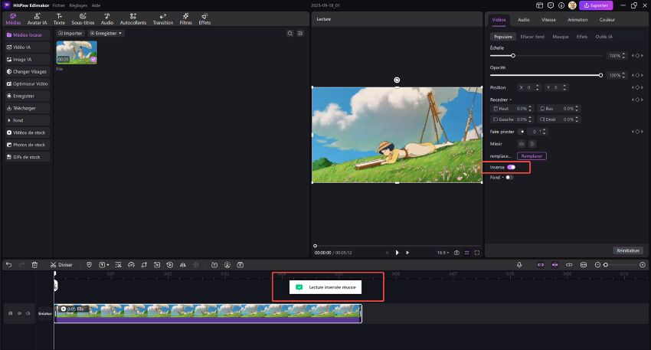Screen dimensions: 651x350
Task: Add keyframe for Échelle
Action: click(x=637, y=56)
